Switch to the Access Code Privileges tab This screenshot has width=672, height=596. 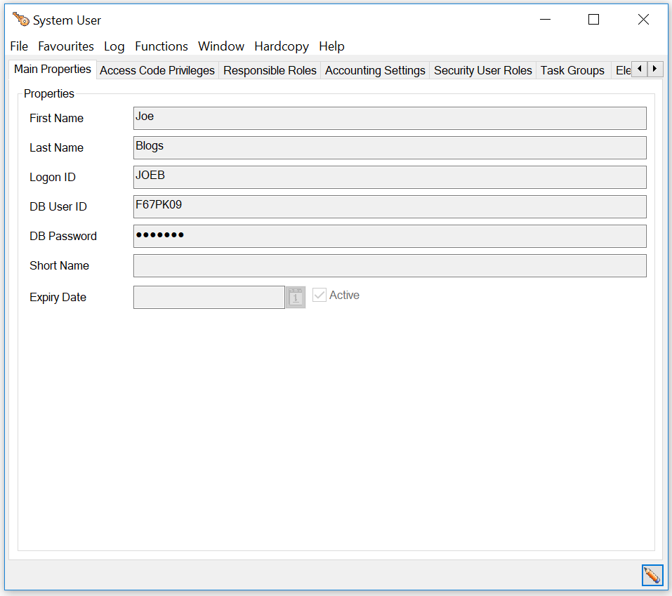coord(157,70)
